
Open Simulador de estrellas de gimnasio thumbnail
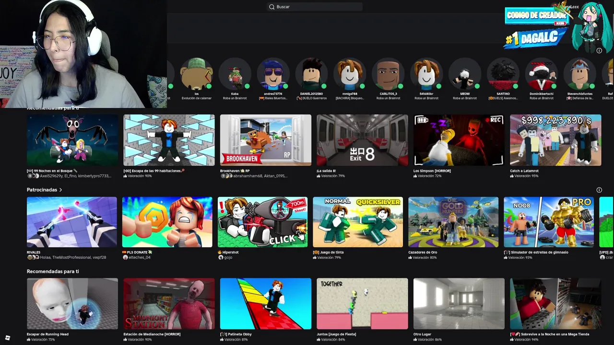point(549,222)
